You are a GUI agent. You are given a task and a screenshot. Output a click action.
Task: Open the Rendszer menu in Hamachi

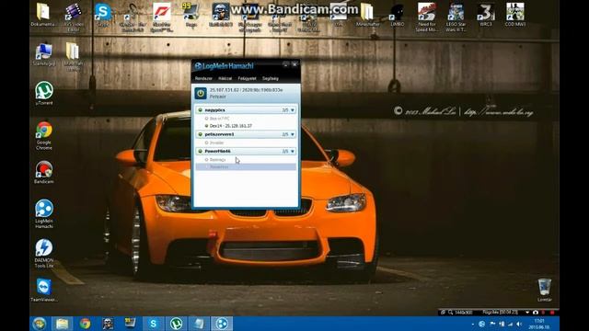[x=203, y=78]
